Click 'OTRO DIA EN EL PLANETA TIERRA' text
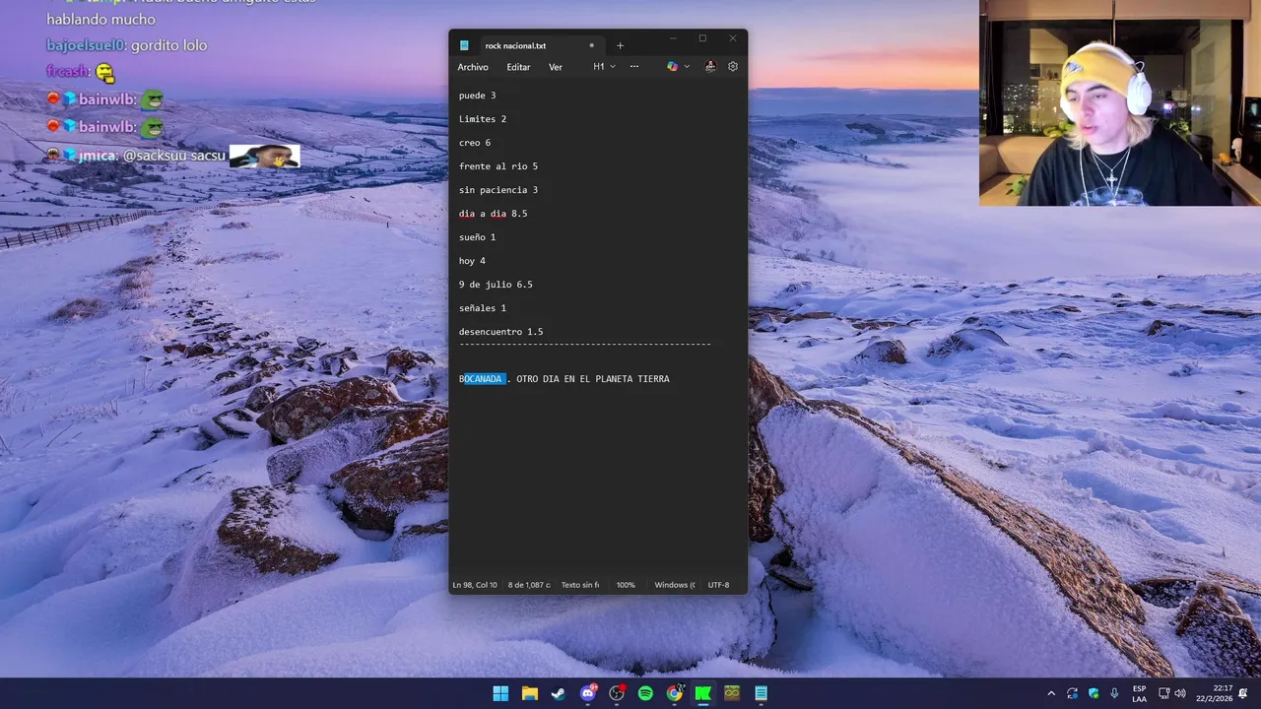Viewport: 1261px width, 709px height. (x=593, y=379)
